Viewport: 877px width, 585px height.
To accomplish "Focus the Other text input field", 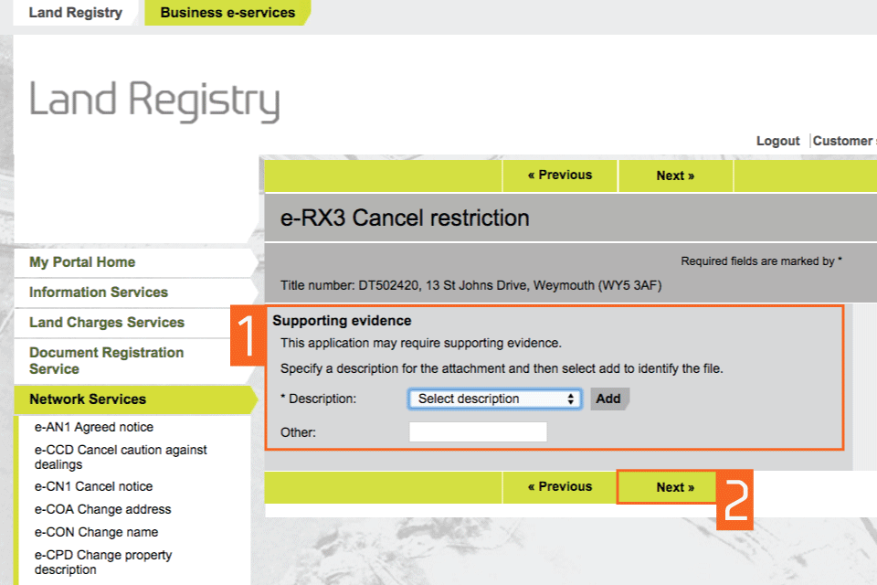I will (478, 432).
